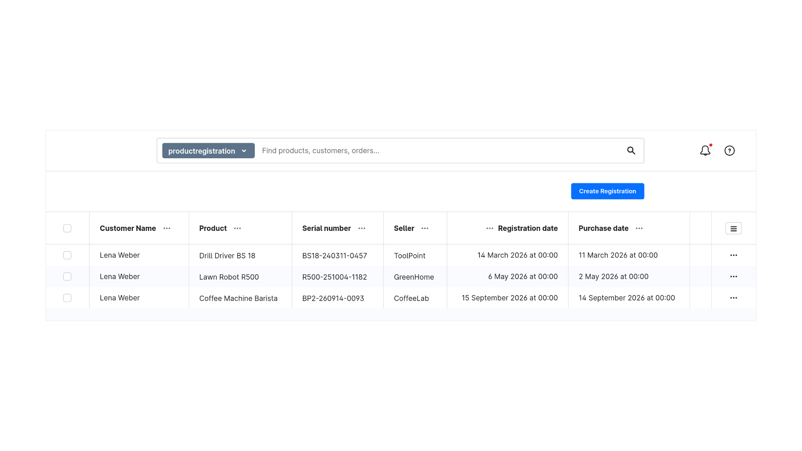The width and height of the screenshot is (802, 451).
Task: Click registration date 14 March 2026 at 00:00
Action: tap(518, 255)
